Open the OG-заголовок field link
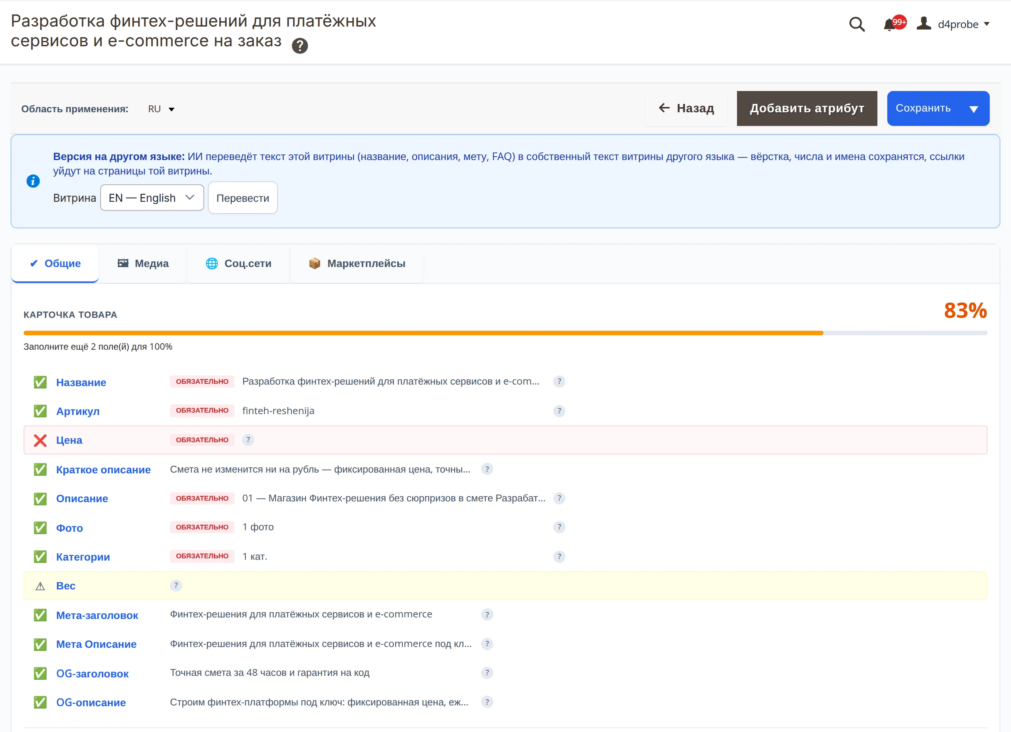Image resolution: width=1011 pixels, height=732 pixels. click(92, 674)
